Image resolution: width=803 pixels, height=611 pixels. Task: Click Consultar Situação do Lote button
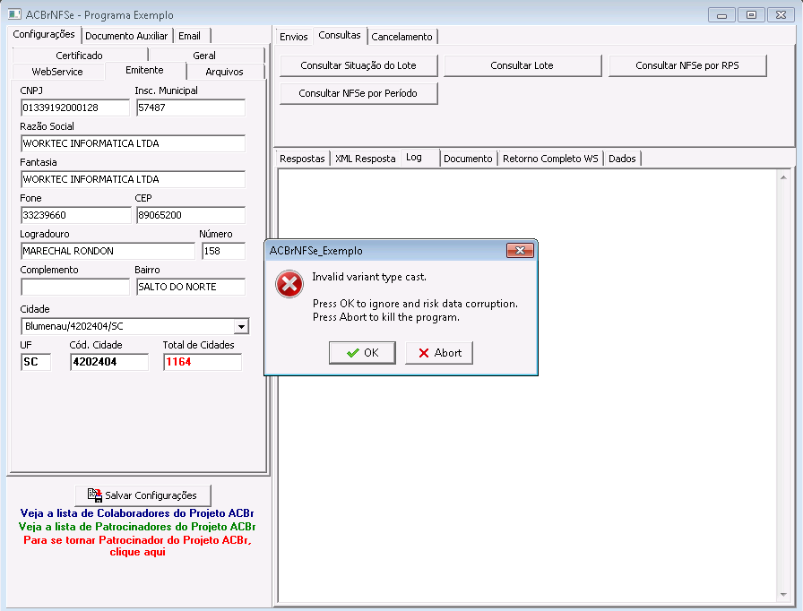(x=358, y=65)
